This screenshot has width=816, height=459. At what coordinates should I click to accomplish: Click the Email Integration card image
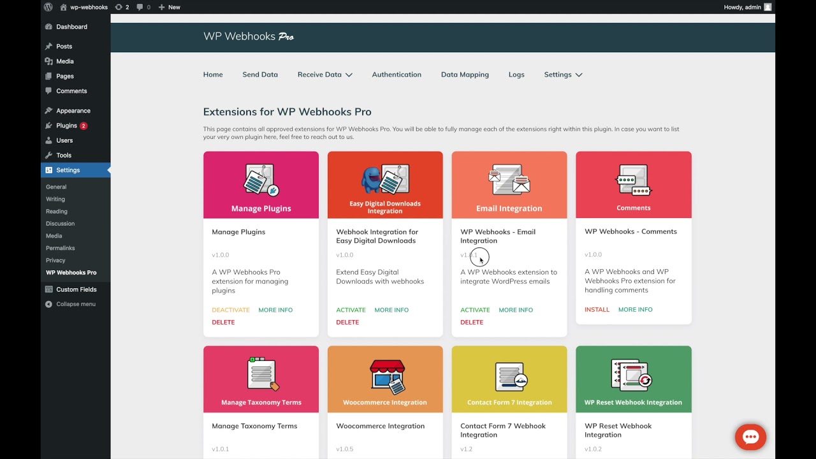pyautogui.click(x=509, y=185)
